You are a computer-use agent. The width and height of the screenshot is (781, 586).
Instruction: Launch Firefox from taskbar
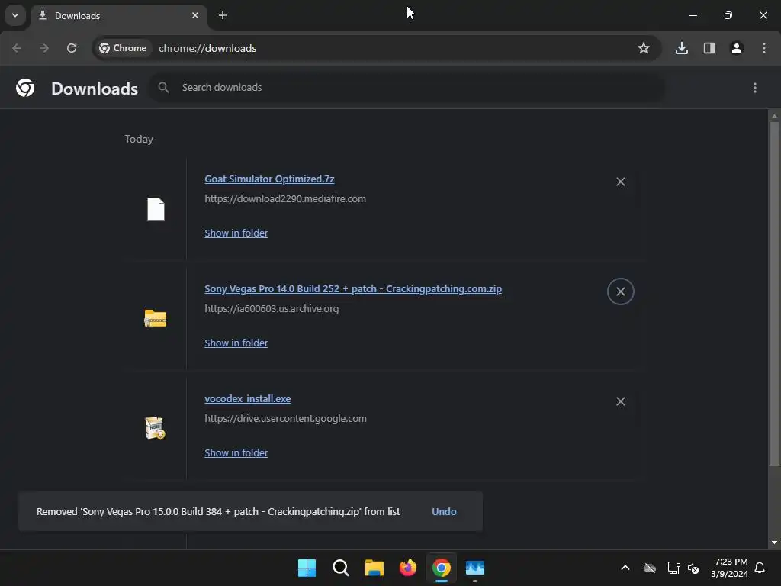(408, 568)
